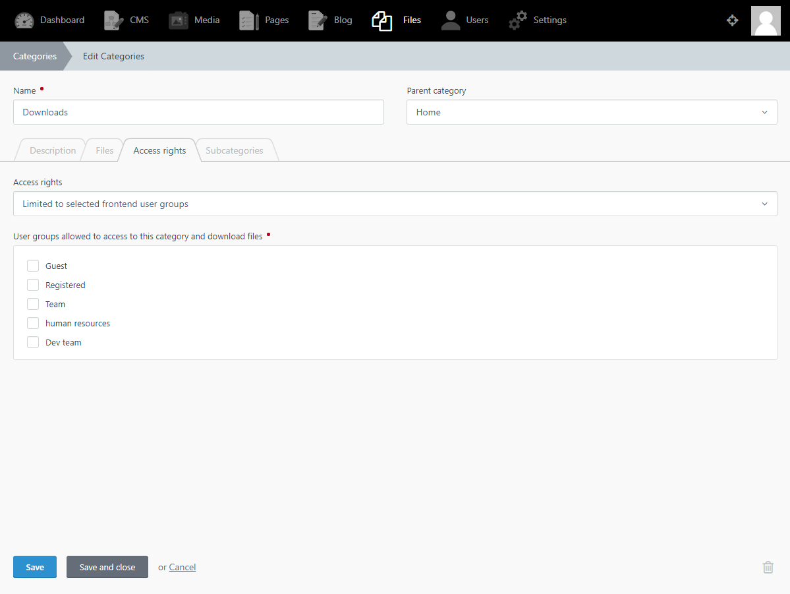Screen dimensions: 790x594
Task: Go to Dashboard menu label
Action: click(x=63, y=20)
